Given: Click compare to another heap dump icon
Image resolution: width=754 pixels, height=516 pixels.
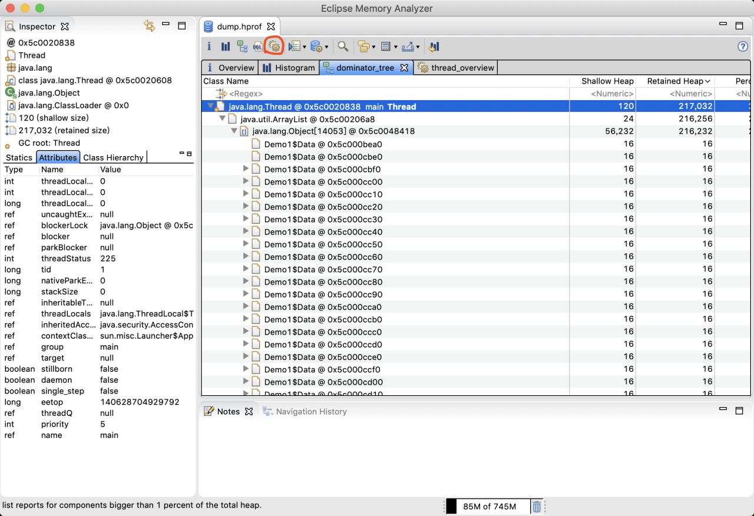Looking at the screenshot, I should pos(434,47).
